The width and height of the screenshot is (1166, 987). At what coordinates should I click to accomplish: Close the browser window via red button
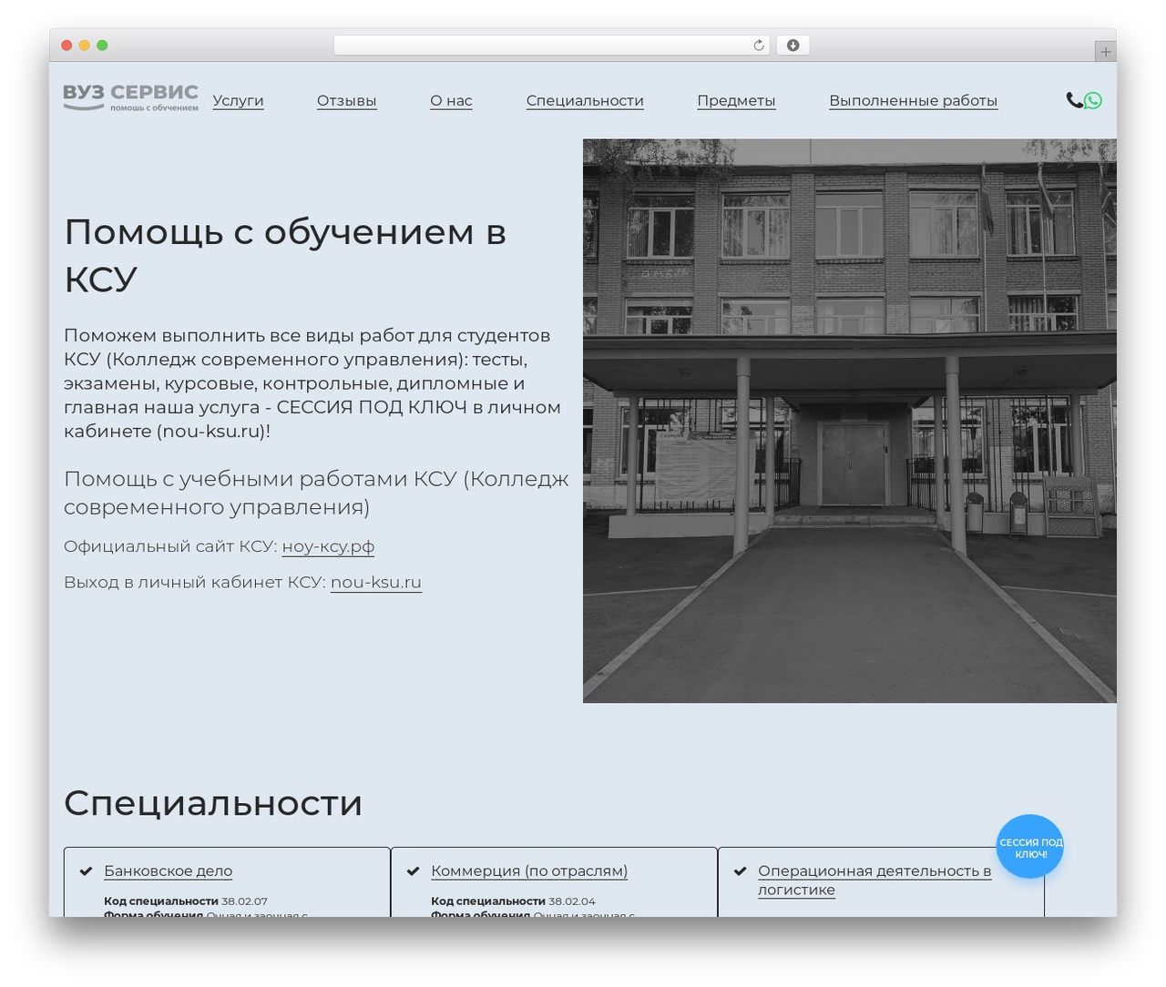[66, 46]
